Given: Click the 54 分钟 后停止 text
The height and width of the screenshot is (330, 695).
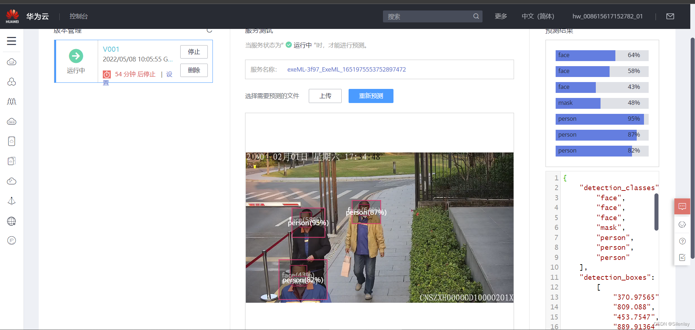Looking at the screenshot, I should (135, 74).
